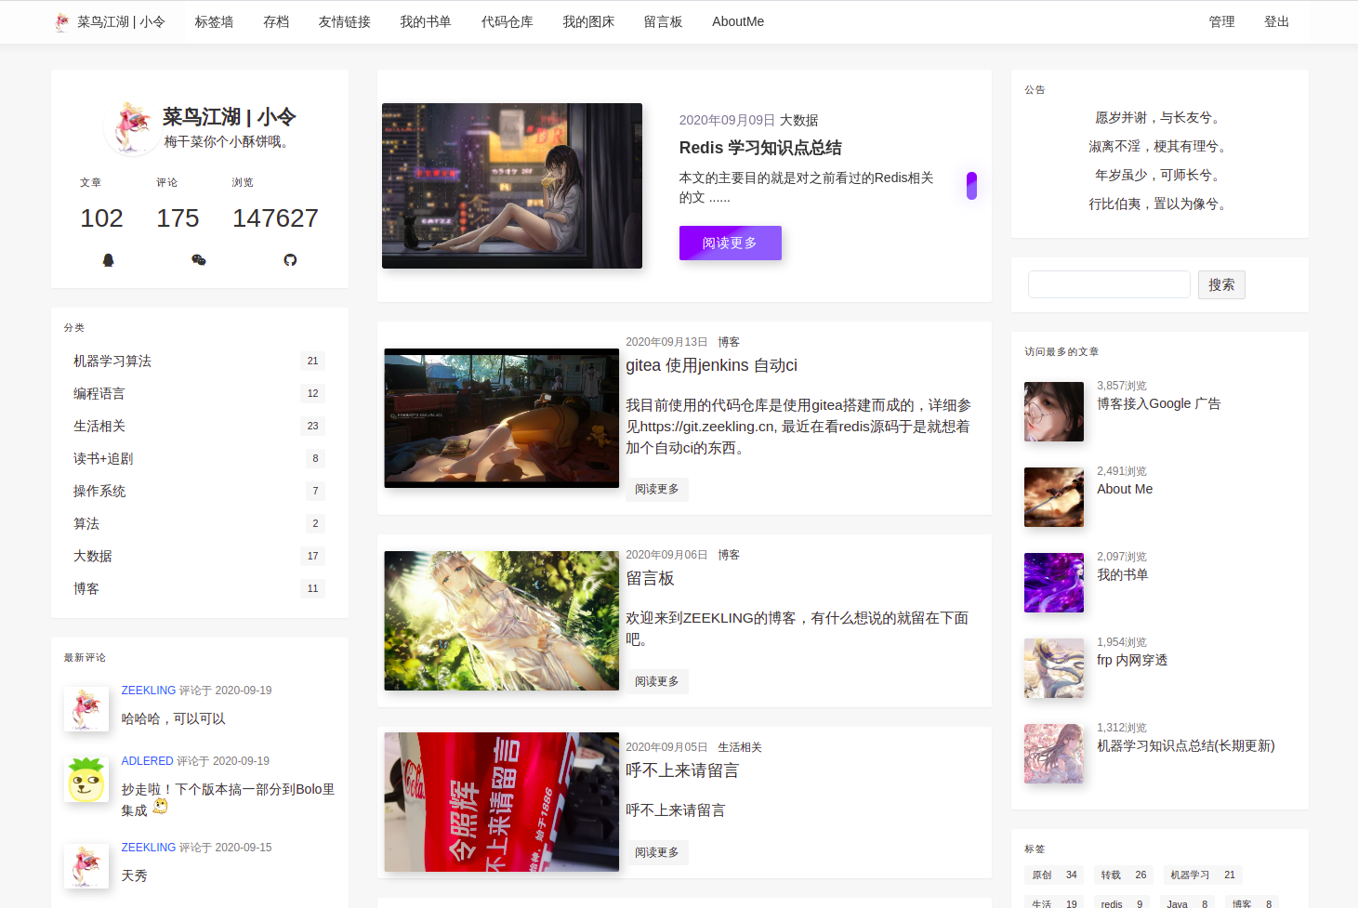
Task: Open the AboutMe page from the navbar
Action: [x=738, y=21]
